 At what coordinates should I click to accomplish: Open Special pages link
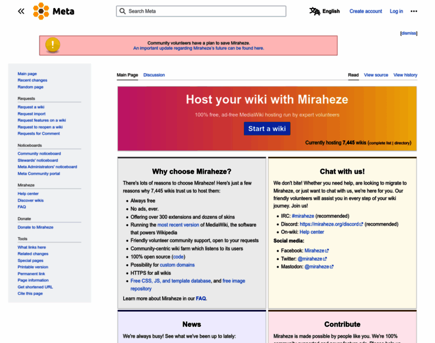30,261
